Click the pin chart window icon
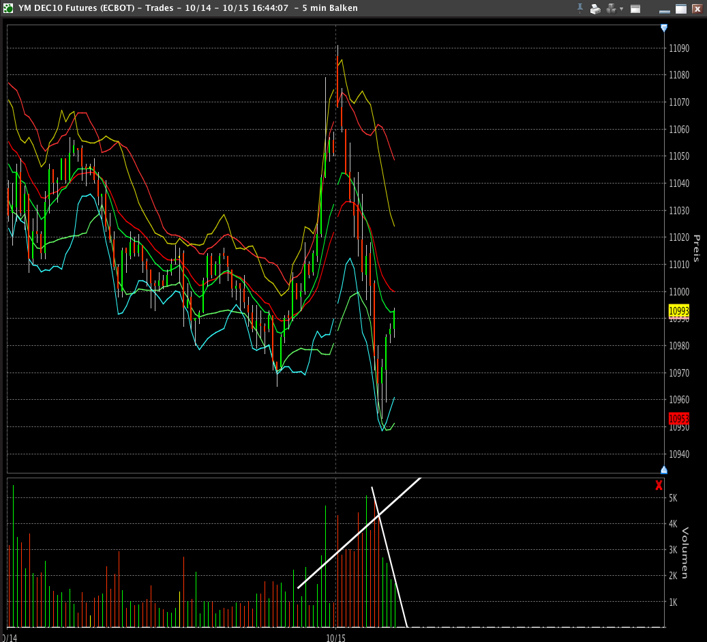 [580, 8]
